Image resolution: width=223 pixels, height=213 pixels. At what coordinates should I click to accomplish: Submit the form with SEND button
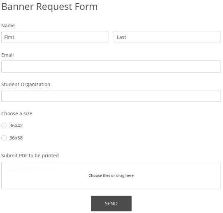[x=111, y=204]
